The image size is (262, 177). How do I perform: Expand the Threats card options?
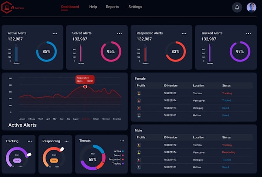coord(122,141)
